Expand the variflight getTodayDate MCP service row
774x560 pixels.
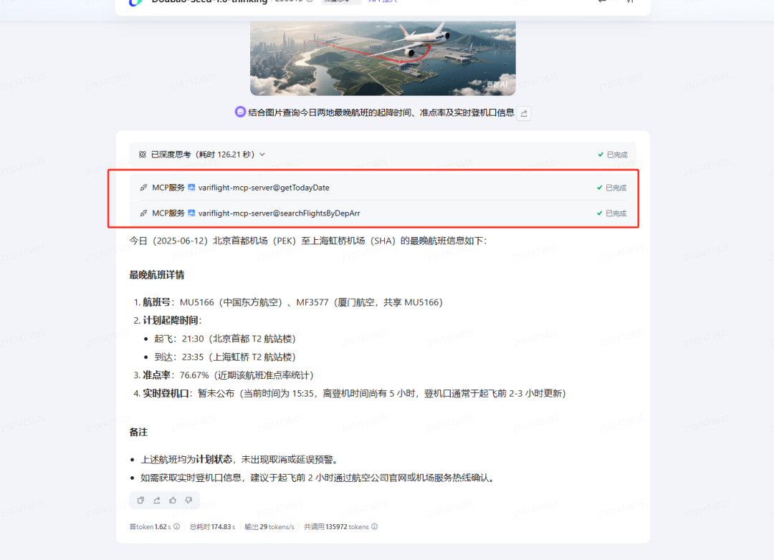click(x=383, y=188)
